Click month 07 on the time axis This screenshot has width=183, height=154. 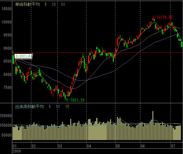(173, 146)
